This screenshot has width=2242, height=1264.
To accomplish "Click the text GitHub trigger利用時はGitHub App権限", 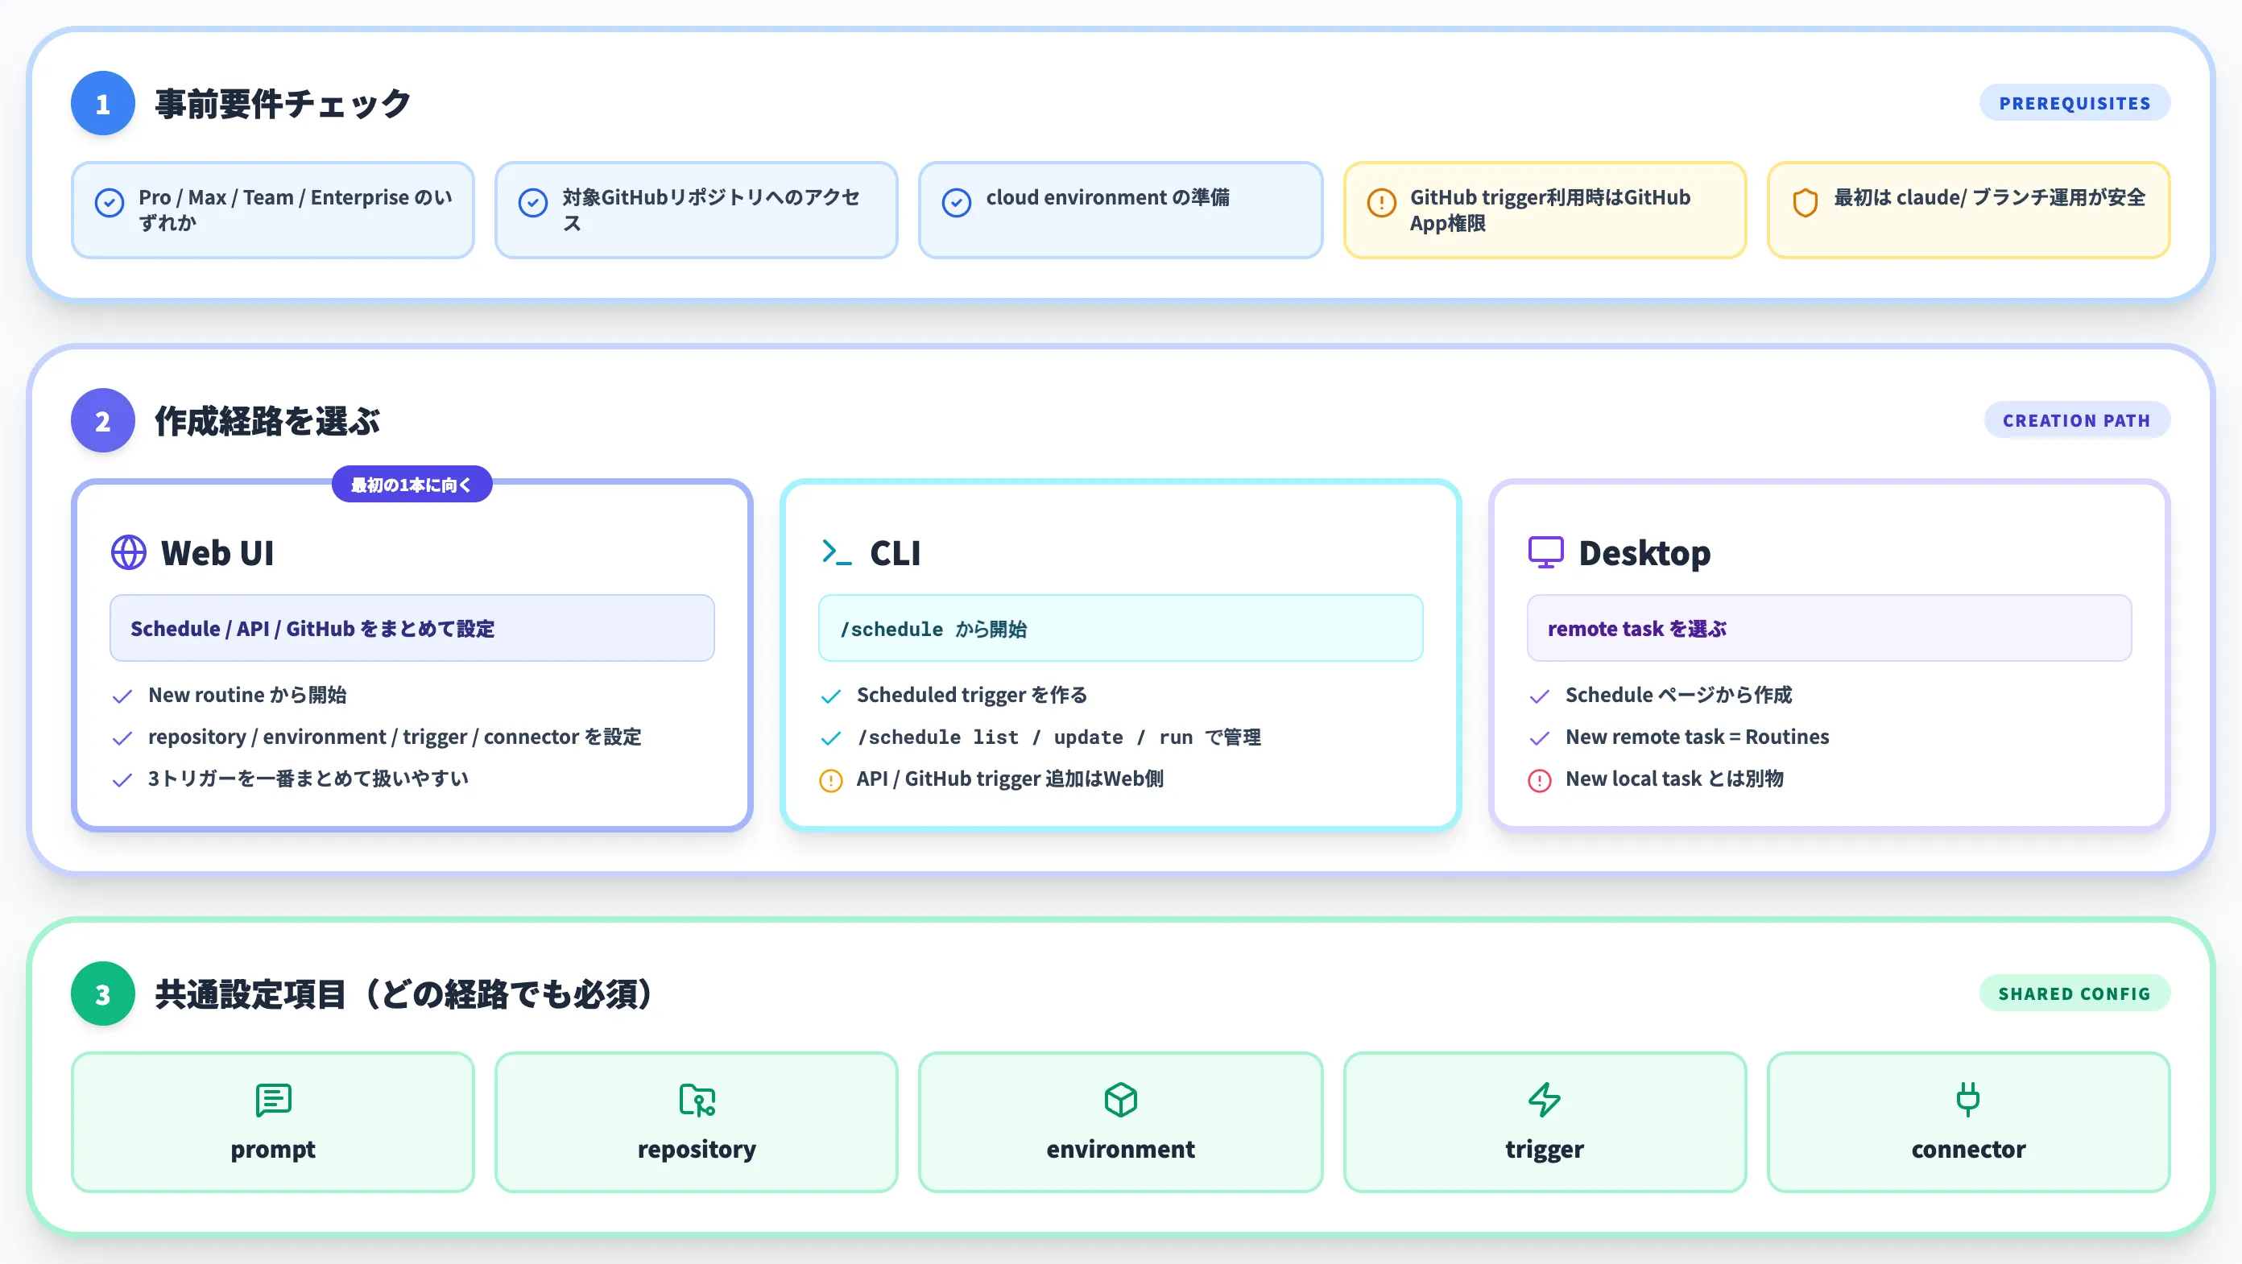I will click(x=1550, y=209).
